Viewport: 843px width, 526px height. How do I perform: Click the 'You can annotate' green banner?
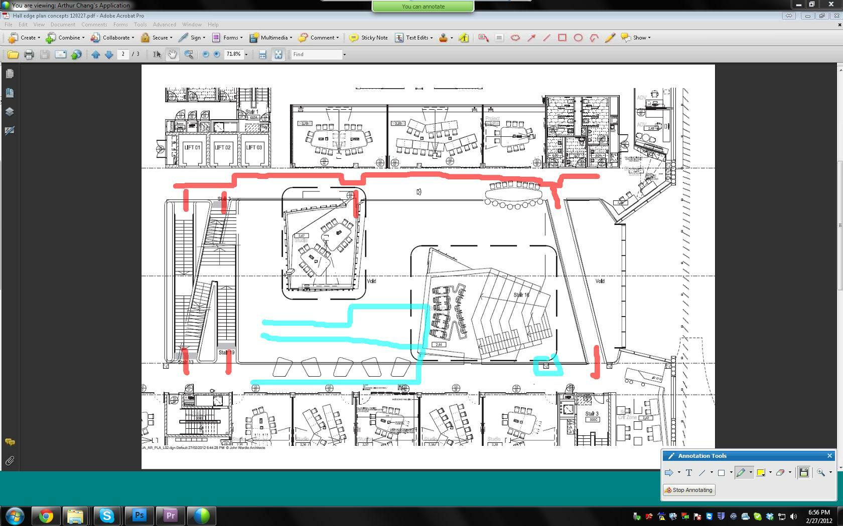pos(423,7)
